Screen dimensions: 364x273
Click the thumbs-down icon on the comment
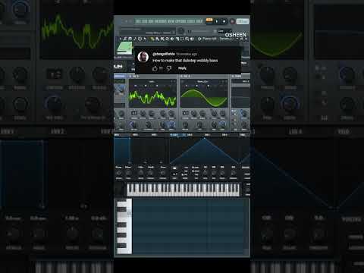[x=169, y=68]
